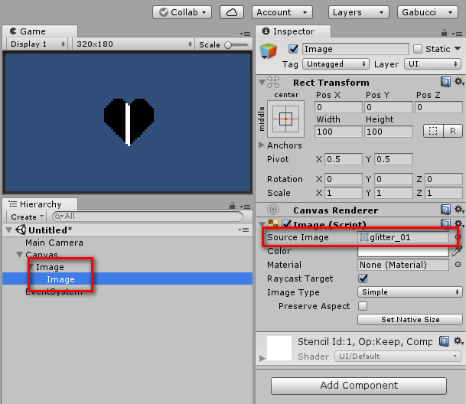The width and height of the screenshot is (466, 404).
Task: Open Display 1 dropdown in Game view
Action: (x=37, y=44)
